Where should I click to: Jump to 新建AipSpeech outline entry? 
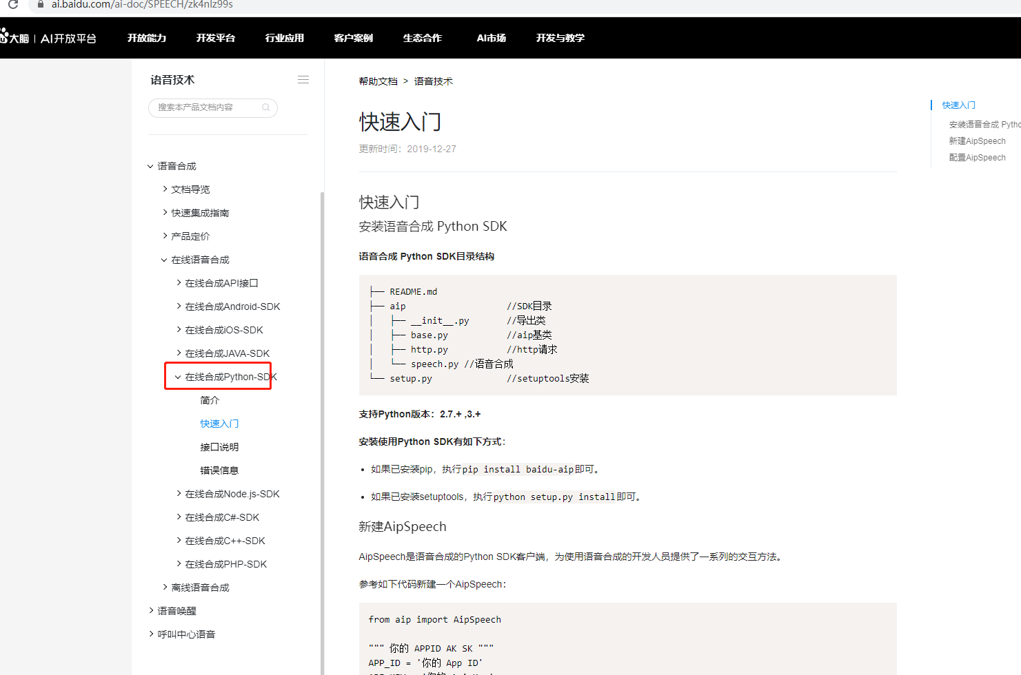(x=977, y=141)
